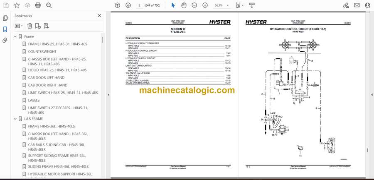Viewport: 374px width, 180px height.
Task: Open SLIDING FRAME HR45-36L, HR45-40LS bookmark
Action: click(58, 166)
